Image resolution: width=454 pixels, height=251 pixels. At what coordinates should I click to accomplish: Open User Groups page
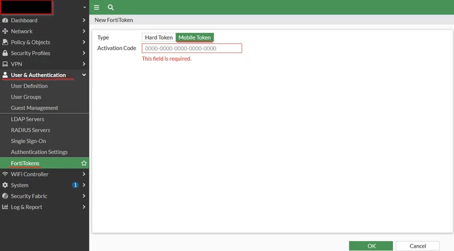(26, 97)
